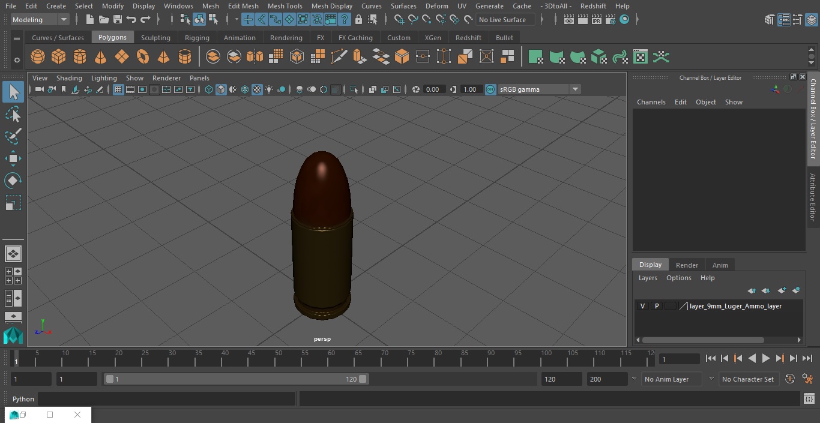Switch to the Anim layer tab
The height and width of the screenshot is (423, 820).
(720, 265)
